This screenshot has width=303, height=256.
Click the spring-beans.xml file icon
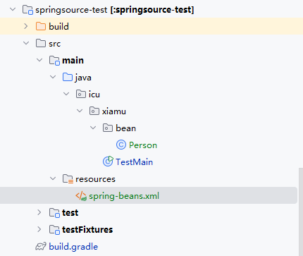point(81,196)
